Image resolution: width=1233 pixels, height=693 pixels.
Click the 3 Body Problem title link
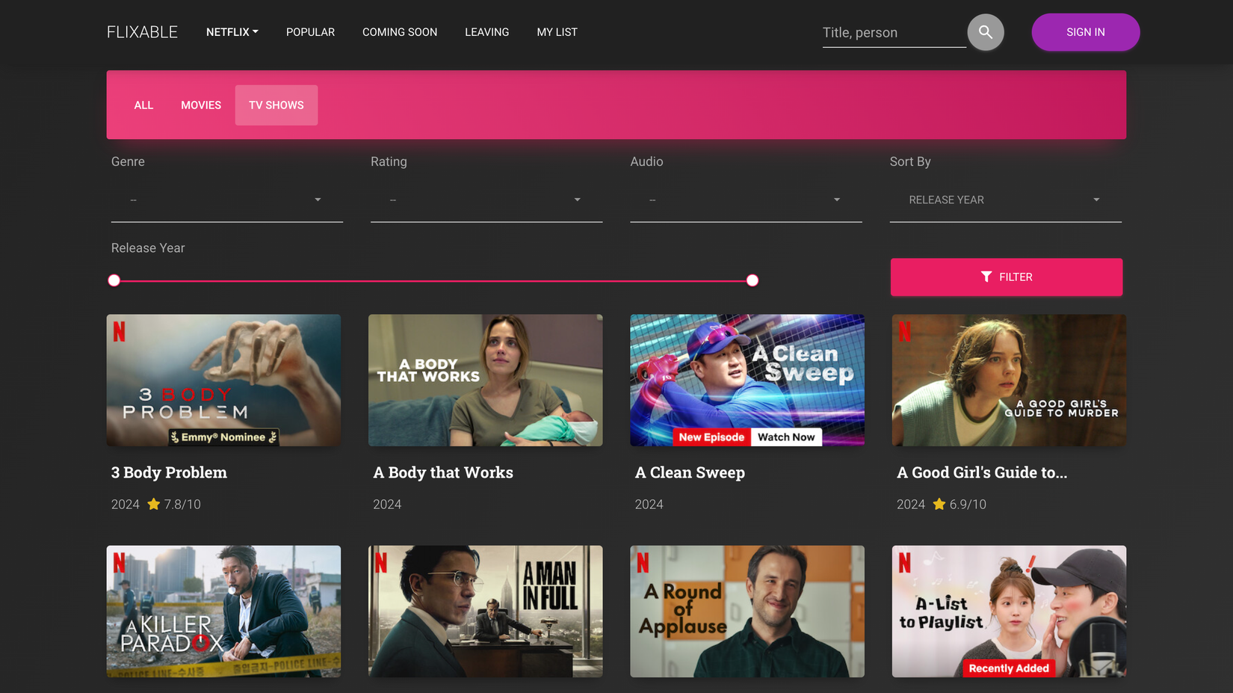[x=169, y=472]
